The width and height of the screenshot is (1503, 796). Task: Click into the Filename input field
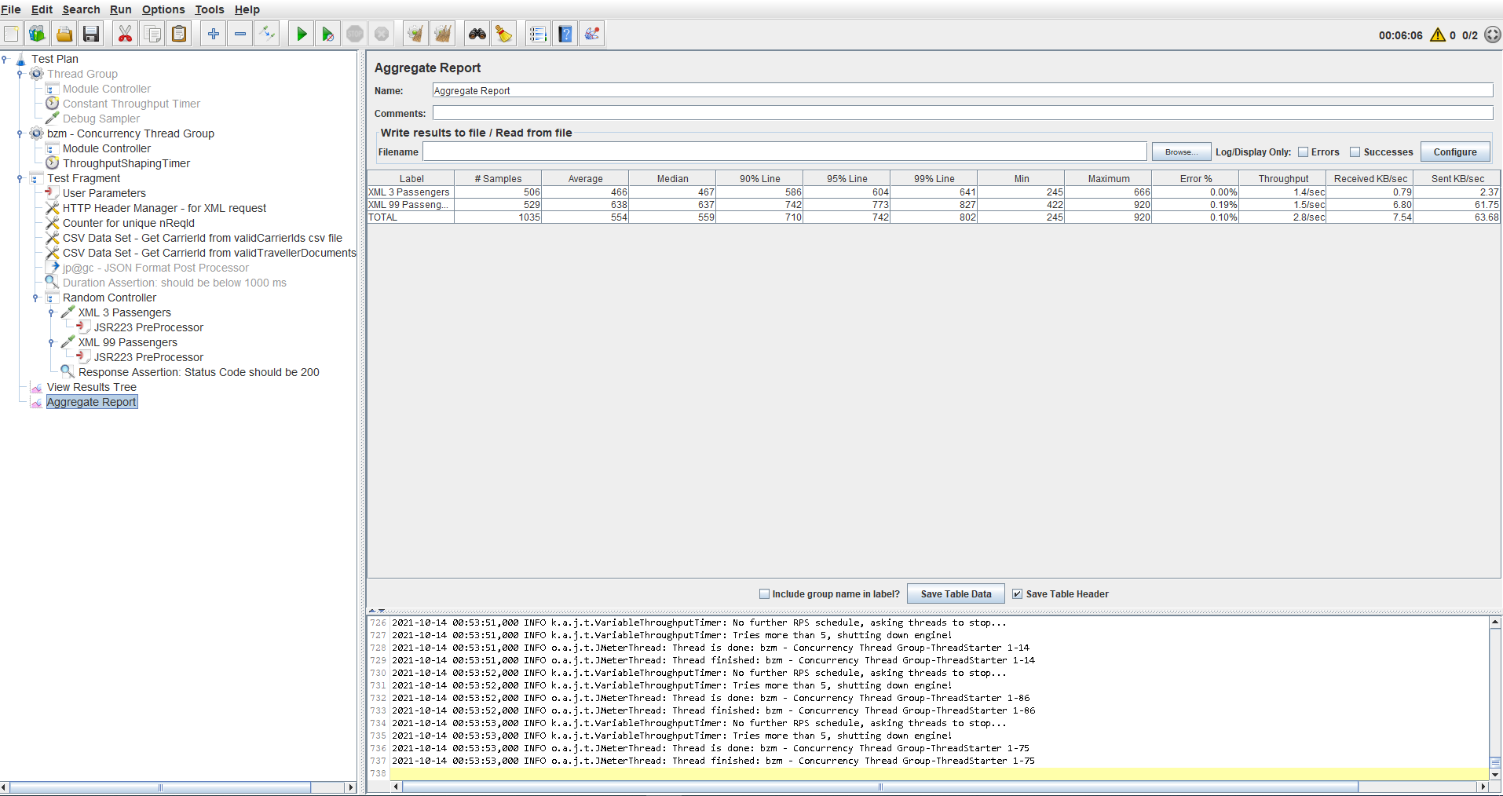pos(784,152)
